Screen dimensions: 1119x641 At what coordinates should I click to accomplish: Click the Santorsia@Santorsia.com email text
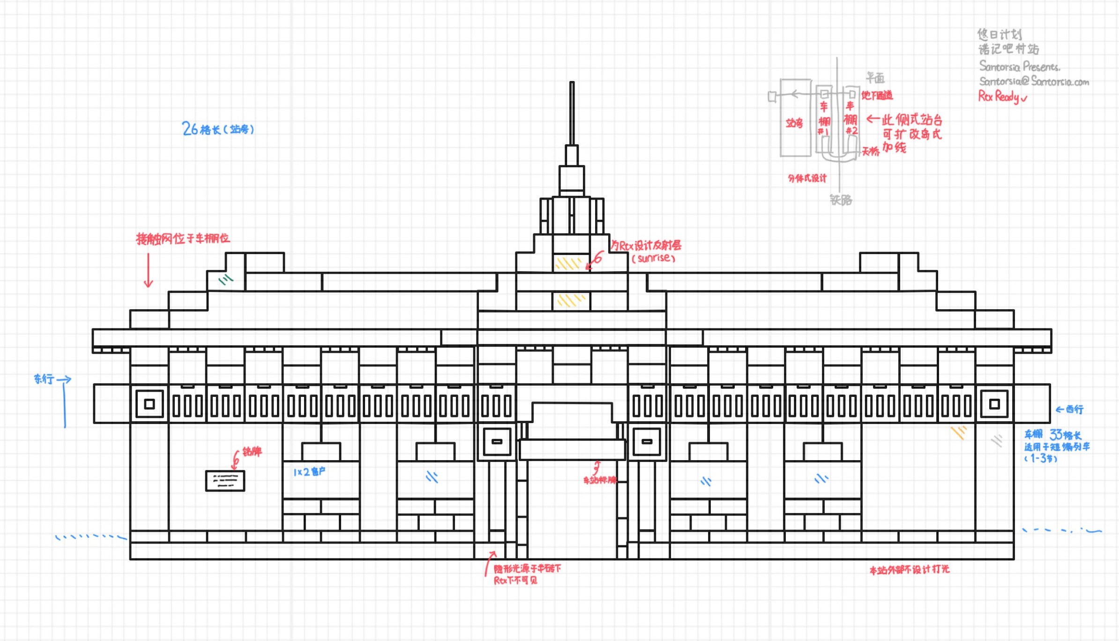[x=1034, y=82]
